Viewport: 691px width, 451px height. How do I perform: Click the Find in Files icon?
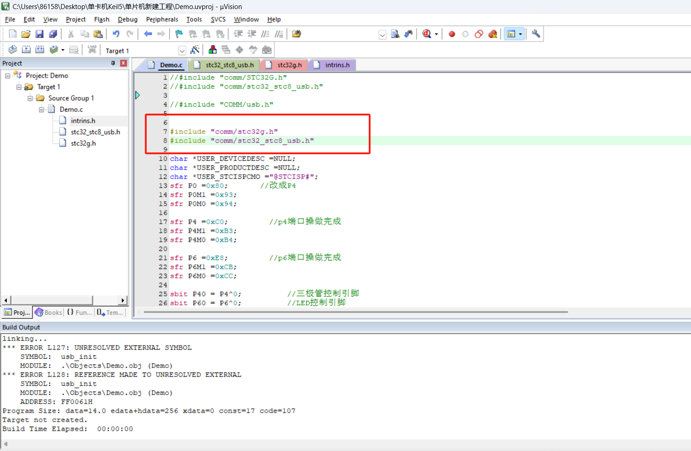(297, 34)
